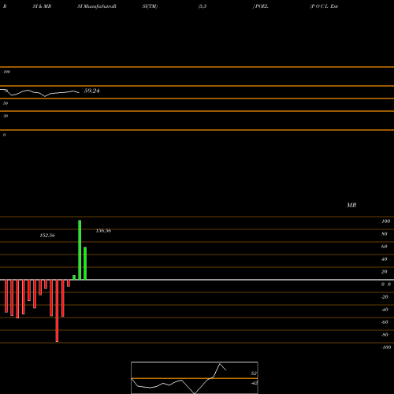This screenshot has height=394, width=394.
Task: Click the 30 level label on RSI panel
Action: 6,116
